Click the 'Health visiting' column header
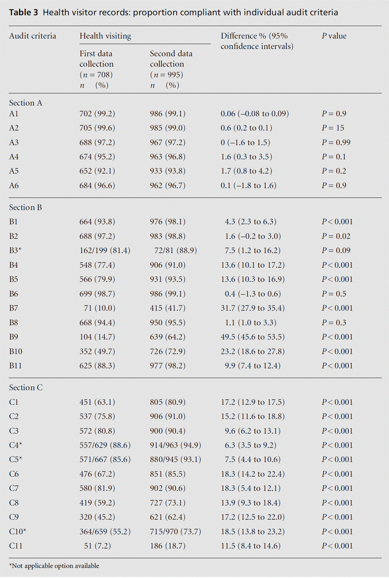Viewport: 389px width, 578px height. point(105,36)
